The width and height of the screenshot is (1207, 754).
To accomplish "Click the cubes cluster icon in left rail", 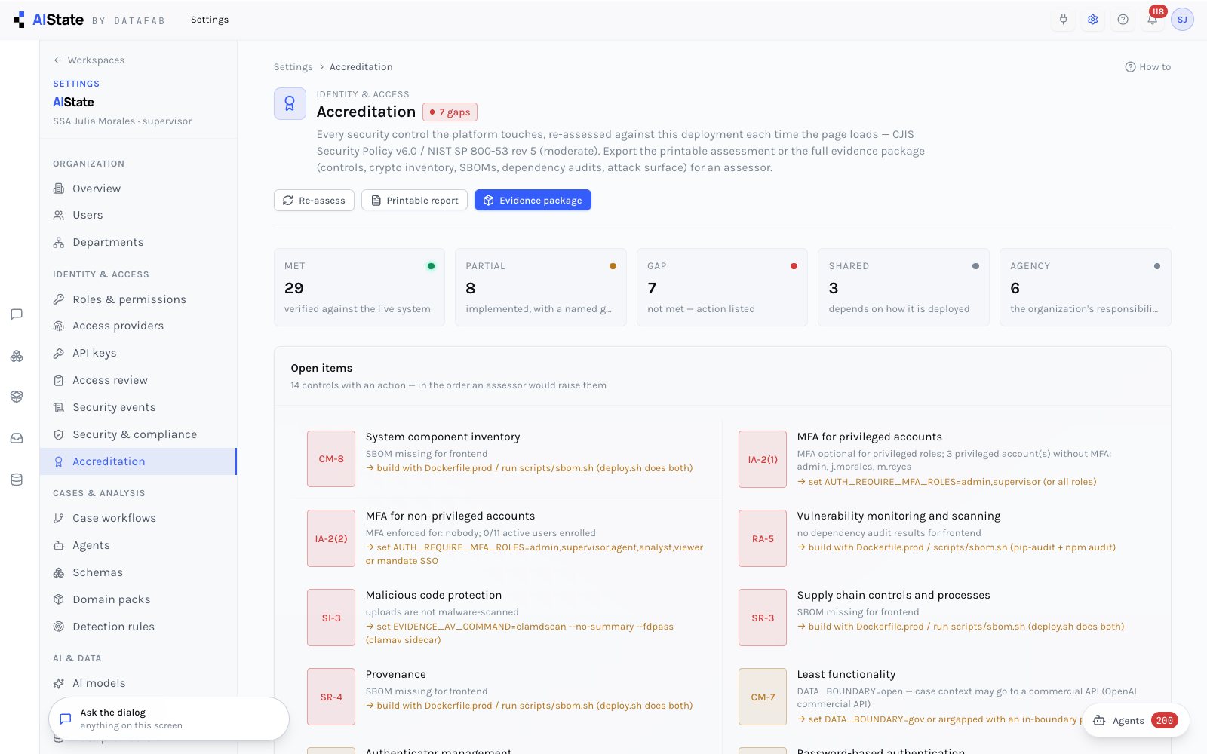I will coord(17,356).
